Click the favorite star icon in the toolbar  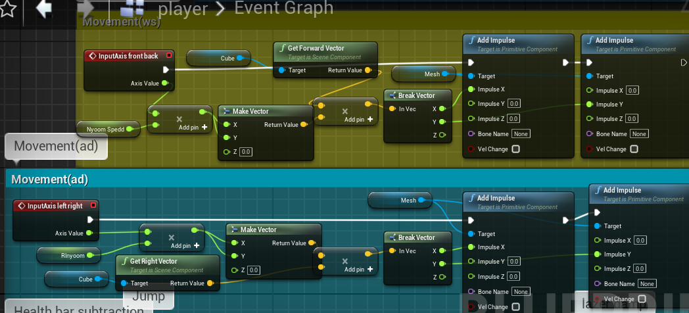[7, 9]
